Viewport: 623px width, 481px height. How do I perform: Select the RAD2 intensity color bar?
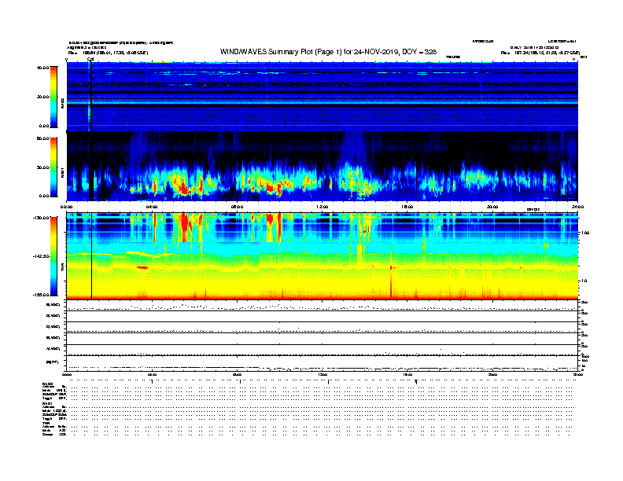tap(53, 97)
